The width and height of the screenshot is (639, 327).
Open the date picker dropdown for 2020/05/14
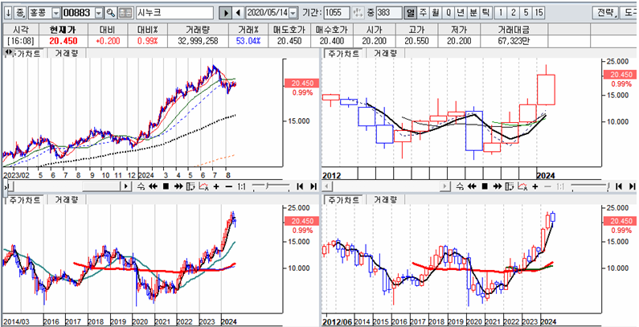pos(293,14)
